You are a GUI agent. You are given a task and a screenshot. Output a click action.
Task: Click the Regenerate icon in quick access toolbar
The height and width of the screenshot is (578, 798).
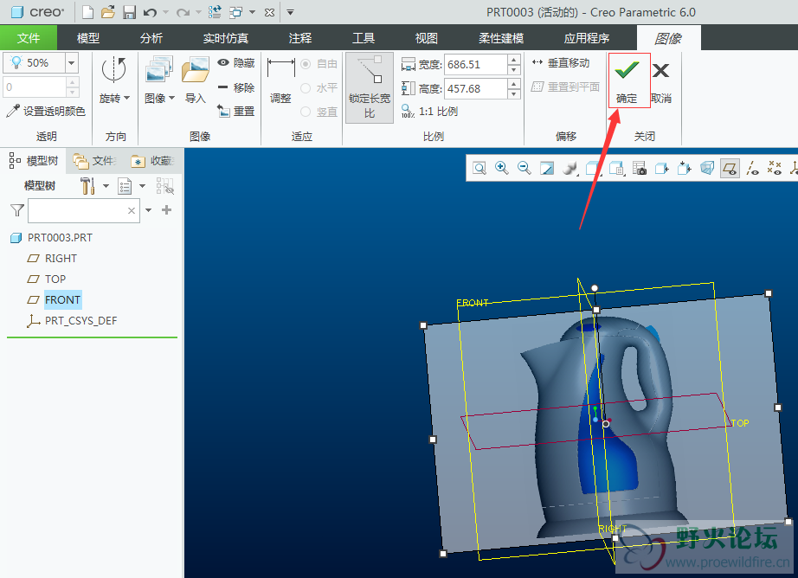[215, 12]
